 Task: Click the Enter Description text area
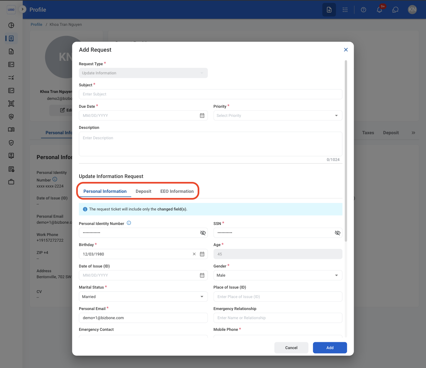[x=210, y=144]
